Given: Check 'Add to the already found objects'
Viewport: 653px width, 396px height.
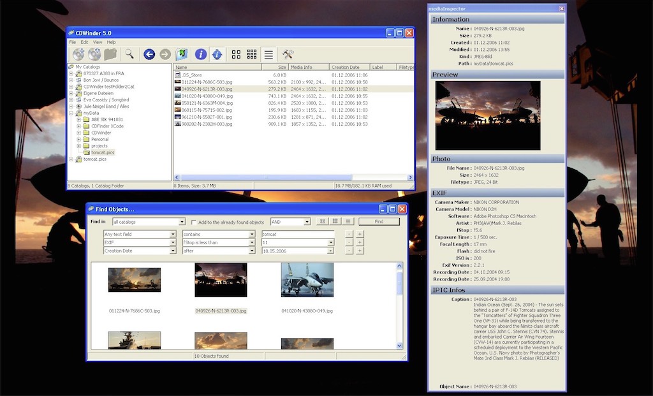Looking at the screenshot, I should click(194, 222).
